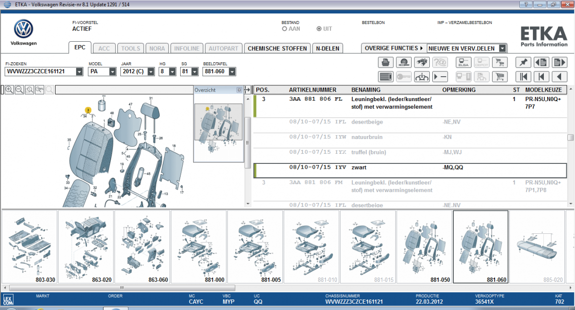
Task: Click the vehicle info car icon
Action: point(422,76)
